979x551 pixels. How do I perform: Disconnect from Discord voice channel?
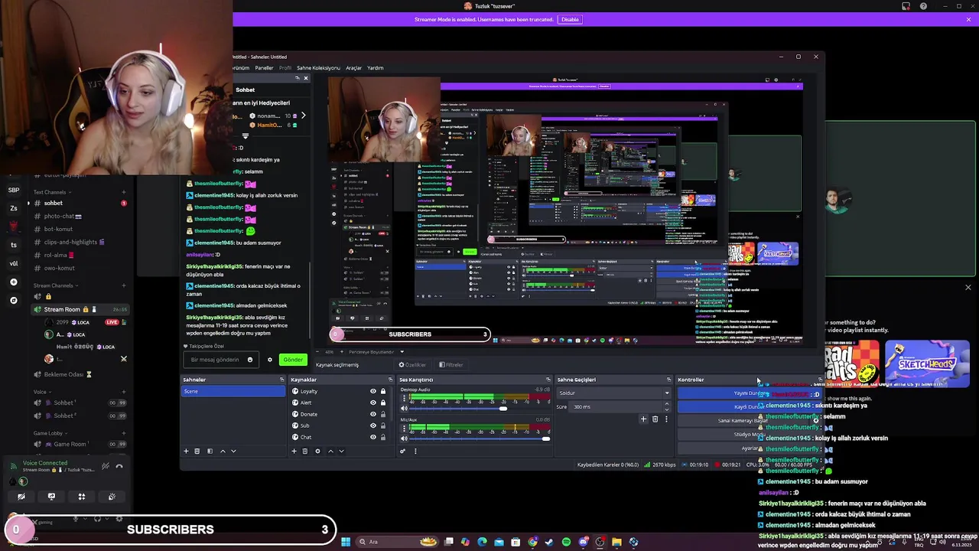click(119, 466)
